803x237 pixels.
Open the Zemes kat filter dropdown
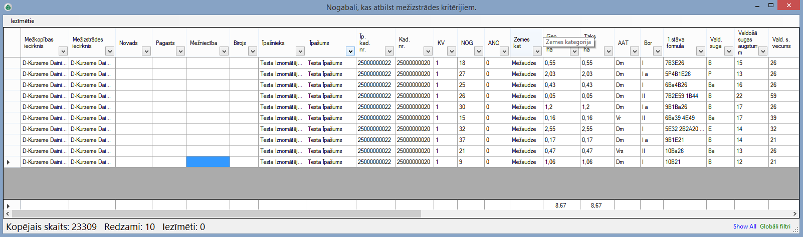pyautogui.click(x=537, y=51)
